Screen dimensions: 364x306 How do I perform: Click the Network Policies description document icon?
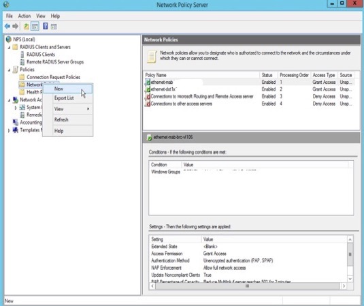[152, 57]
